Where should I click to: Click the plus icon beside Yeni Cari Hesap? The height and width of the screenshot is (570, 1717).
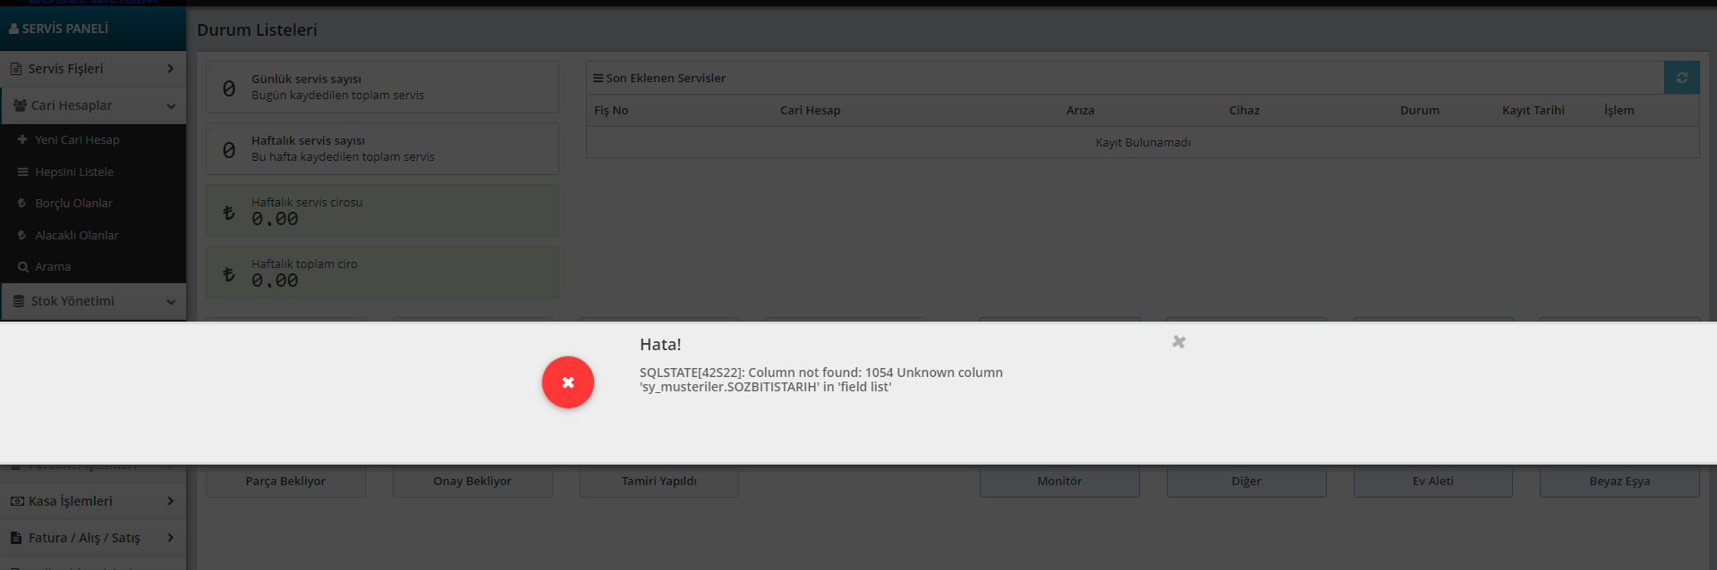(x=22, y=139)
